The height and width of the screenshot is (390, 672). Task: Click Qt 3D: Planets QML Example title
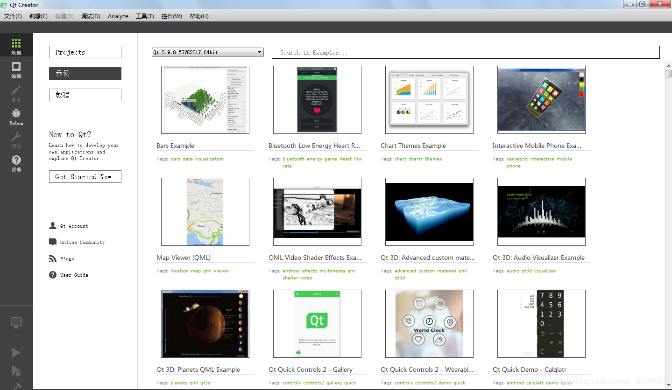point(198,369)
